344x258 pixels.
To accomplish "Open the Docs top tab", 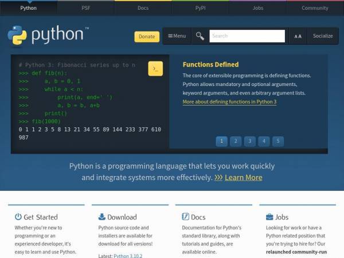I will click(x=143, y=8).
